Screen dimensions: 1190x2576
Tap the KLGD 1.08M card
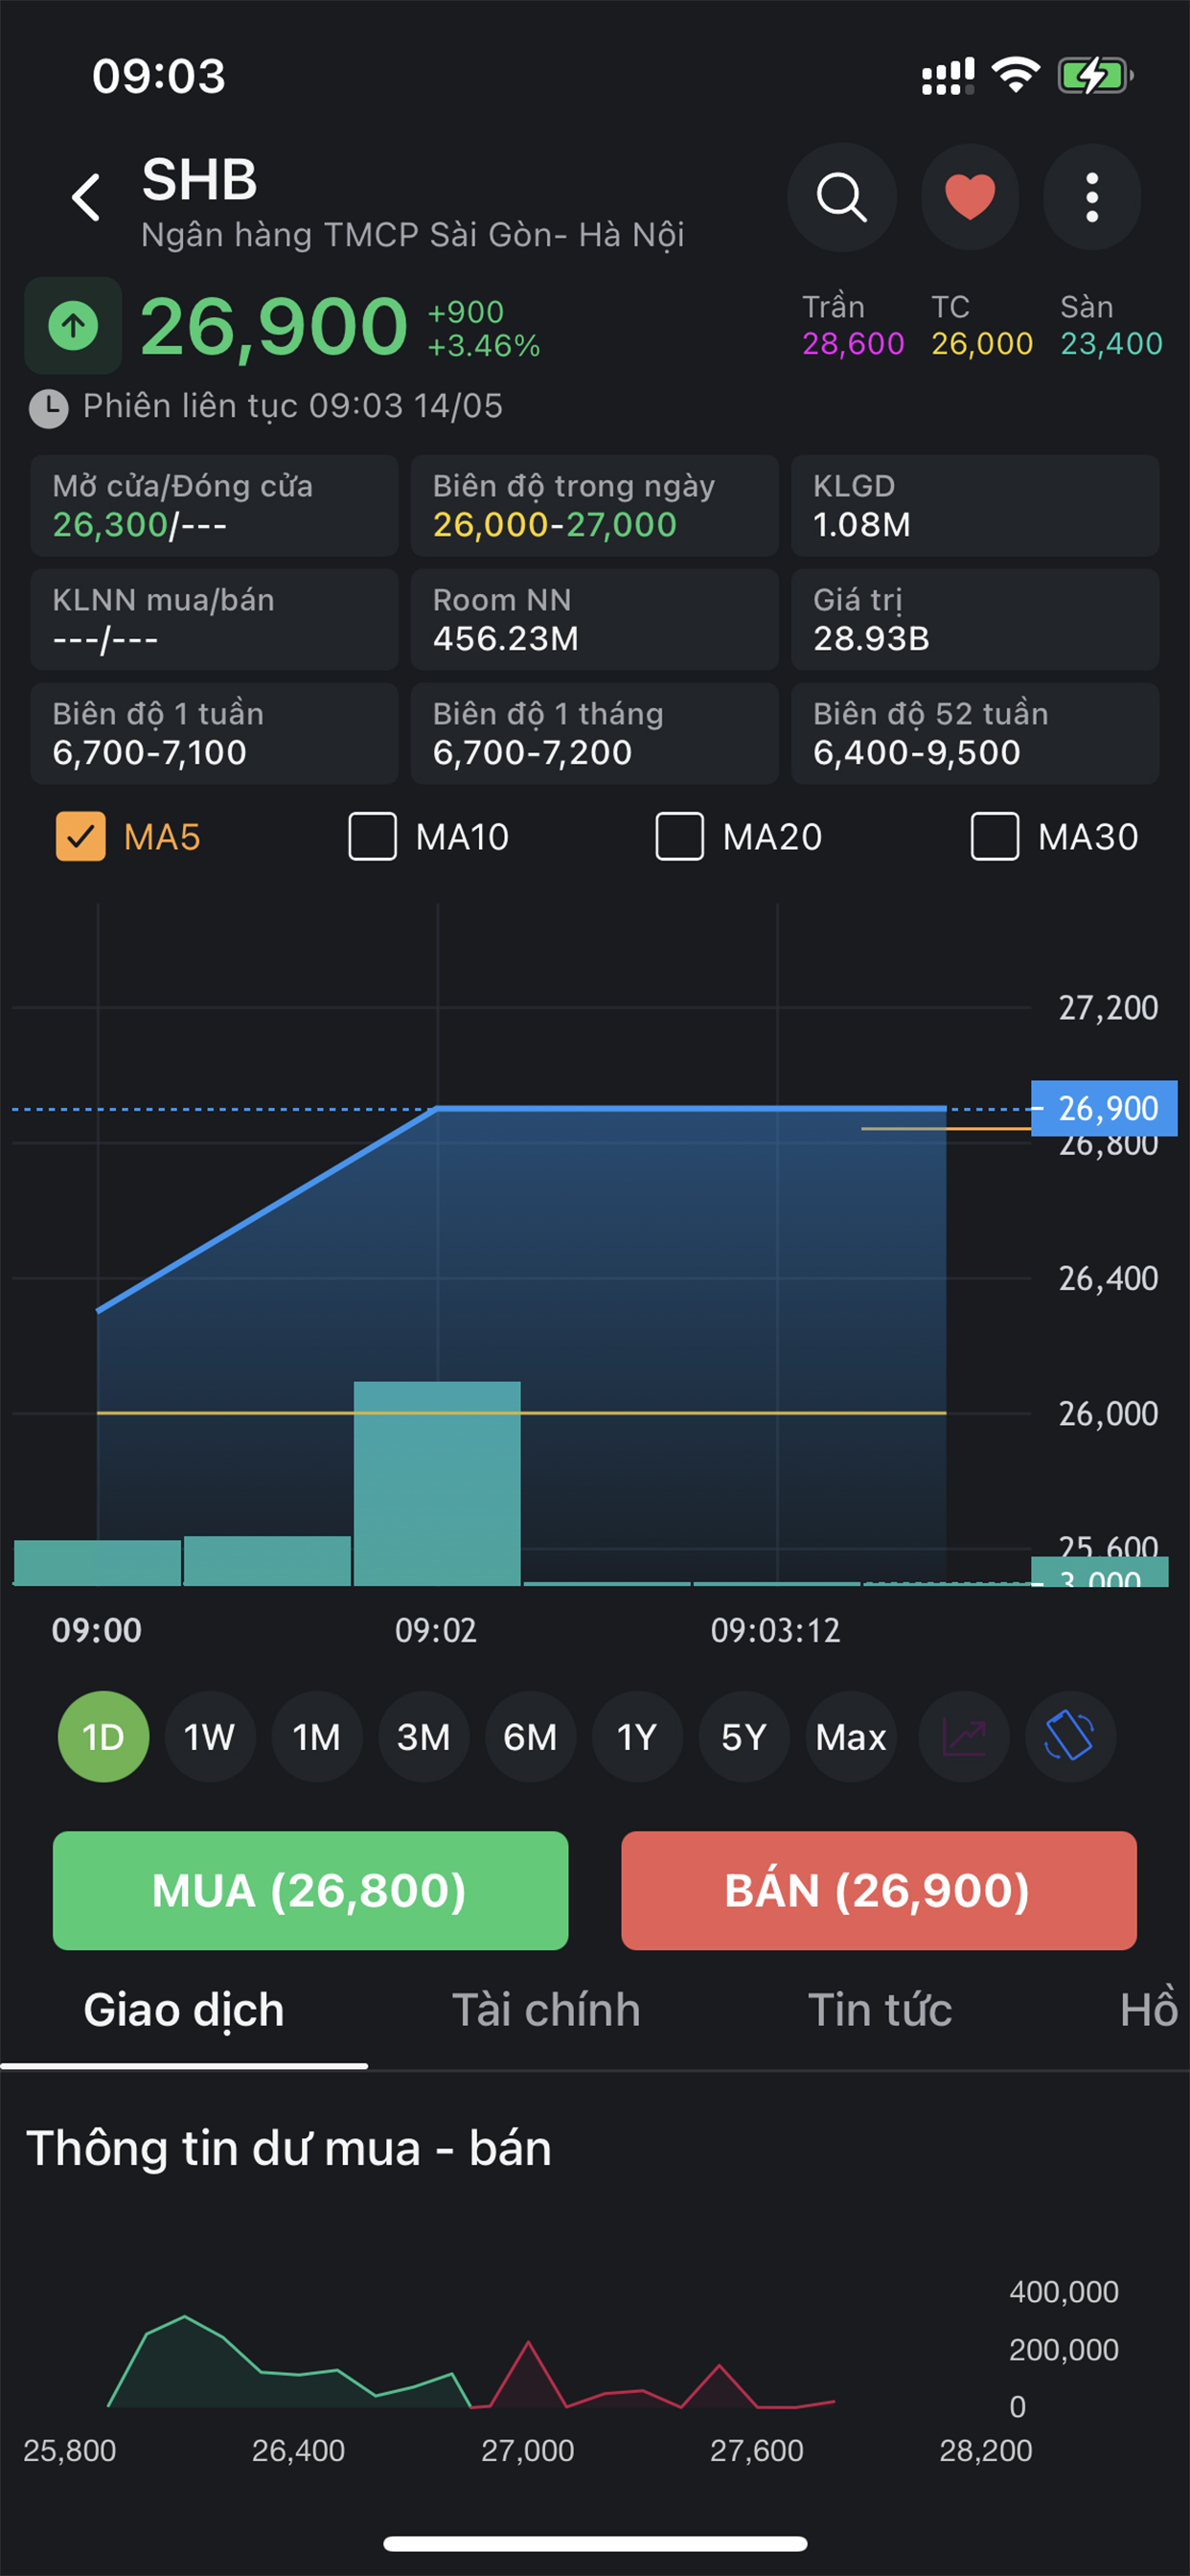975,506
